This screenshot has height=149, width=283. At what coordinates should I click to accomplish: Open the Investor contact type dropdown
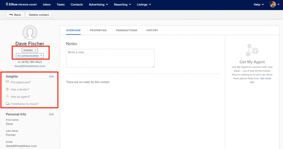30,50
